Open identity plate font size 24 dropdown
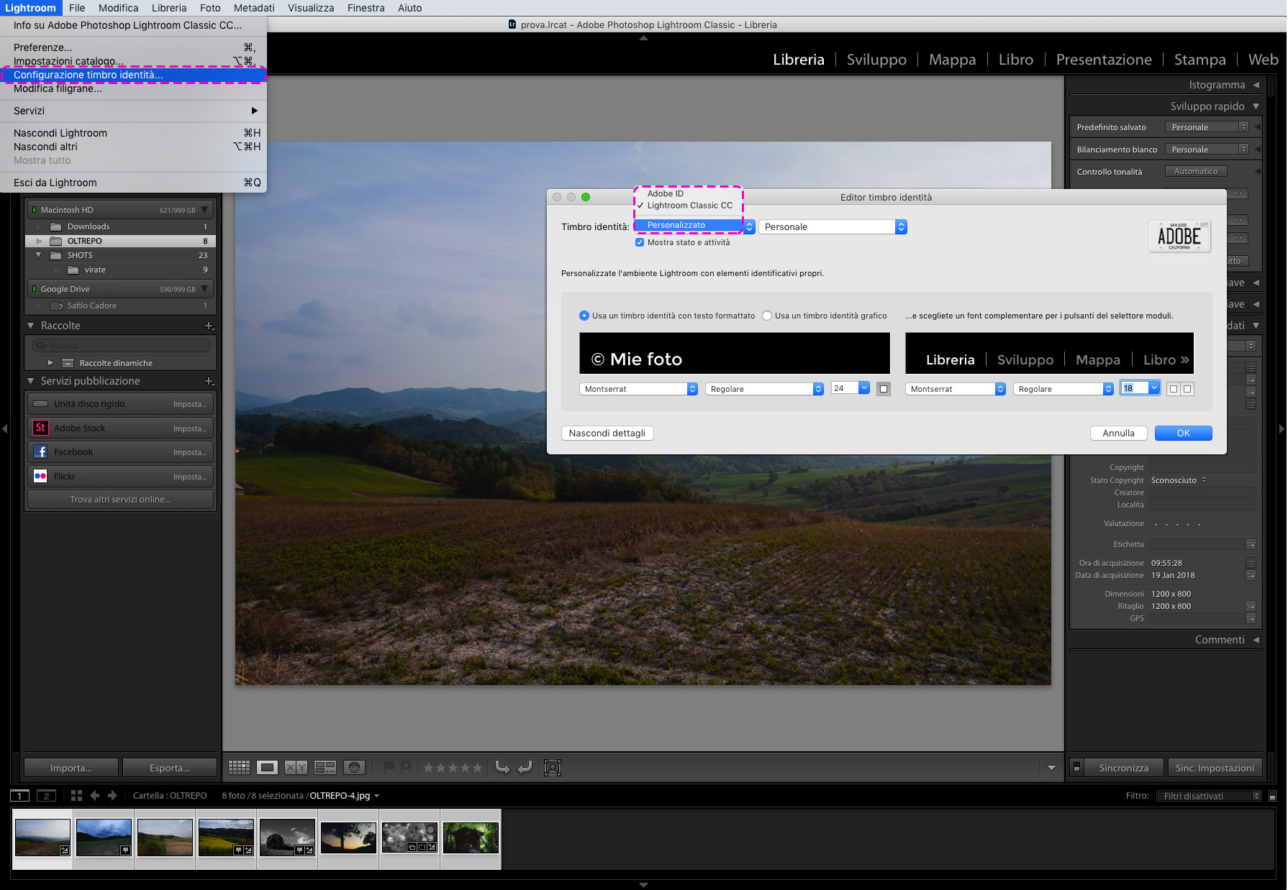Viewport: 1288px width, 890px height. pos(851,388)
